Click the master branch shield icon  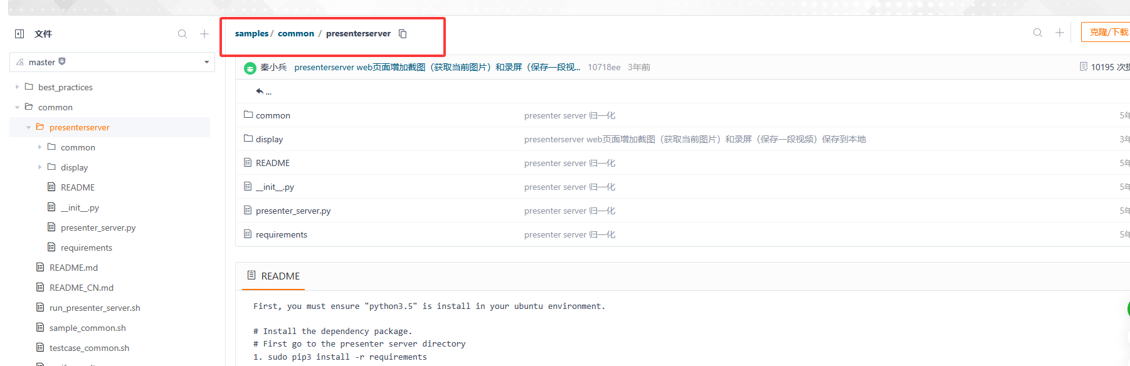pos(62,61)
